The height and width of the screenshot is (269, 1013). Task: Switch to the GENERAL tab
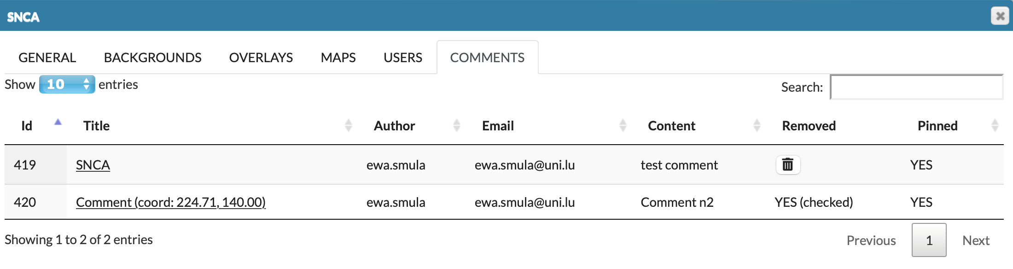click(x=47, y=58)
